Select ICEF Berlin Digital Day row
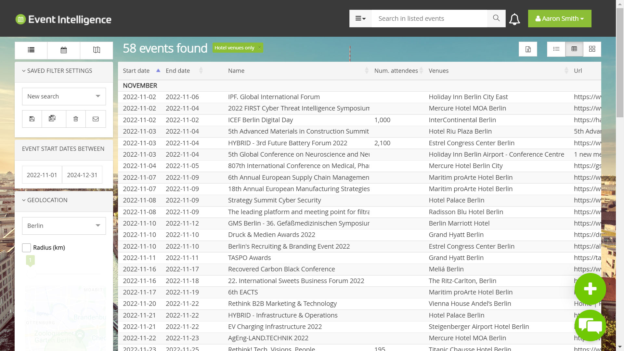This screenshot has height=351, width=624. pos(359,120)
